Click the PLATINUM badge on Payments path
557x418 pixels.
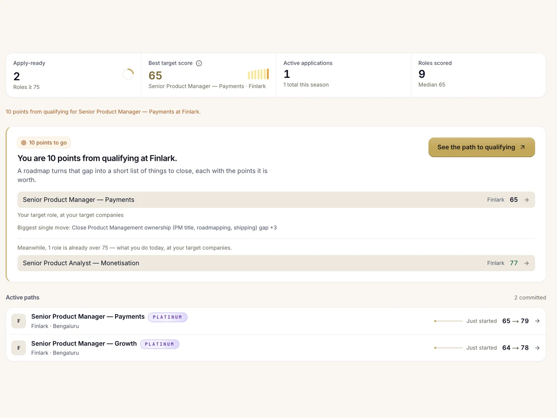tap(168, 317)
